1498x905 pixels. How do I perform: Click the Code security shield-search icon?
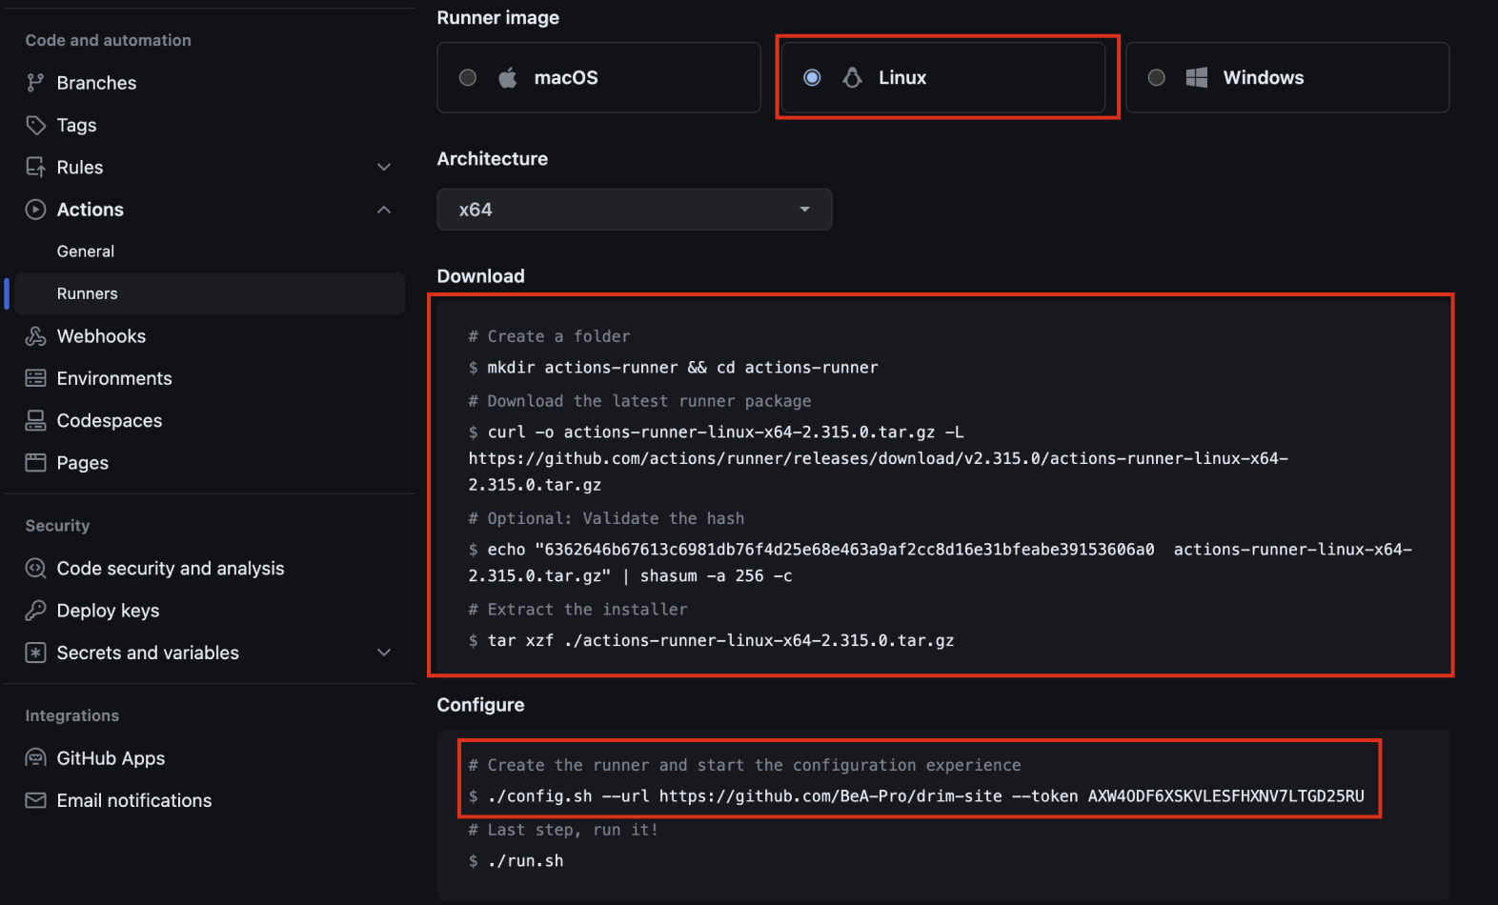click(35, 569)
